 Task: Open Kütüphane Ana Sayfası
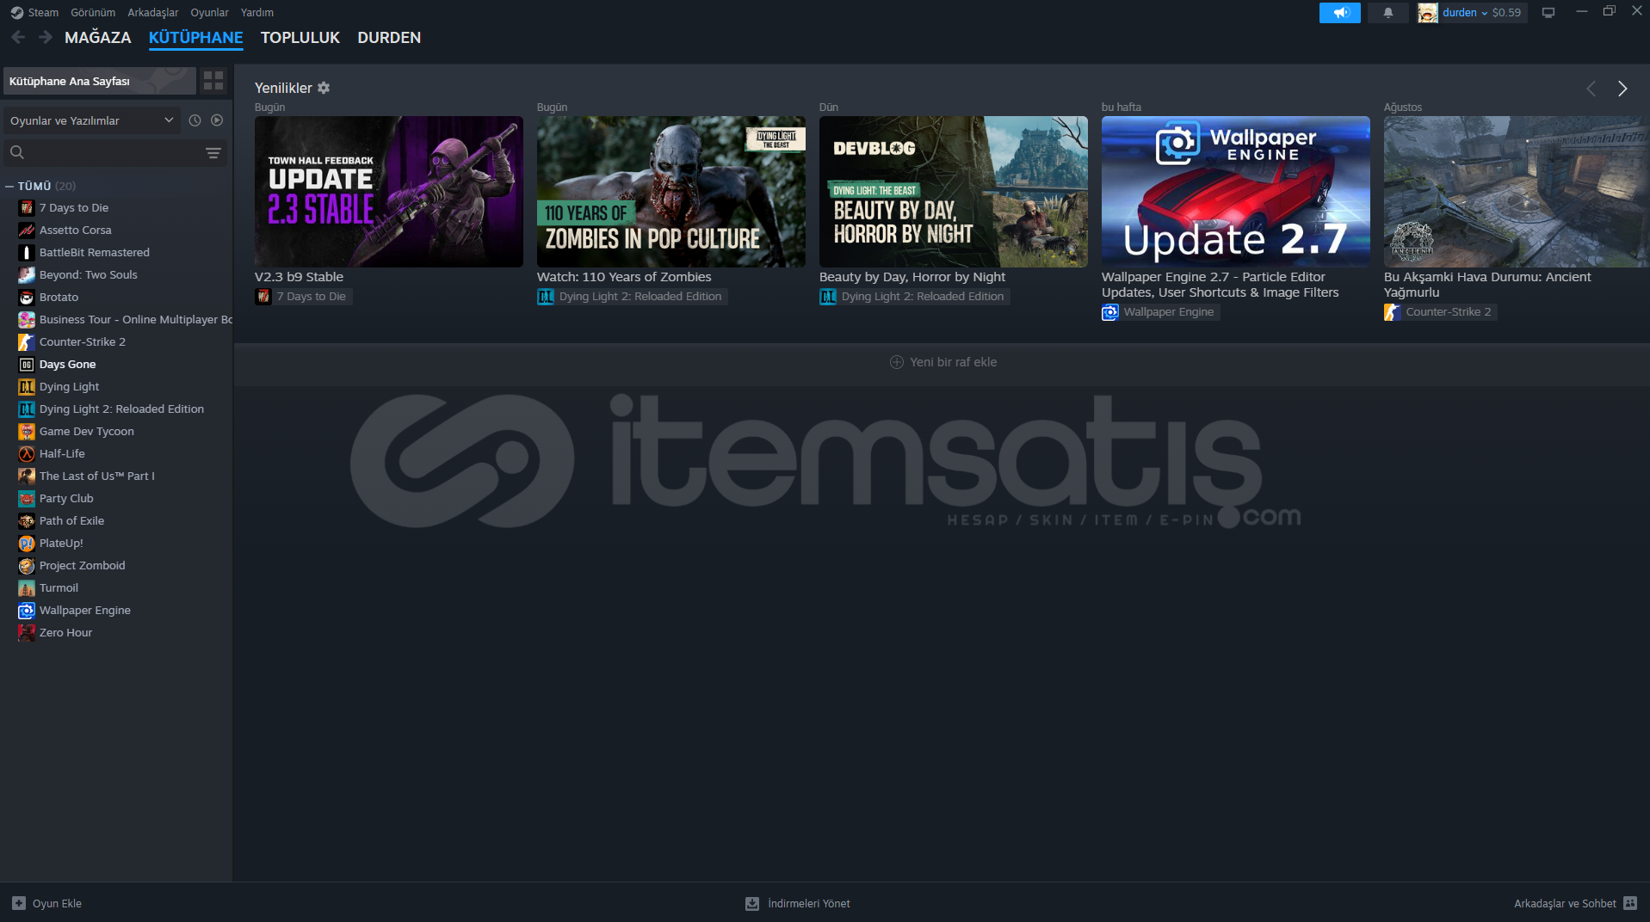pyautogui.click(x=100, y=81)
